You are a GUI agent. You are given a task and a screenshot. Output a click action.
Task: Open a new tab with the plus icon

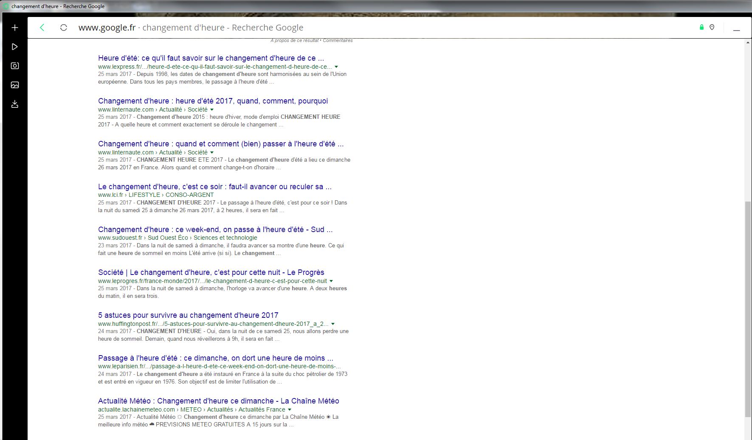tap(15, 28)
